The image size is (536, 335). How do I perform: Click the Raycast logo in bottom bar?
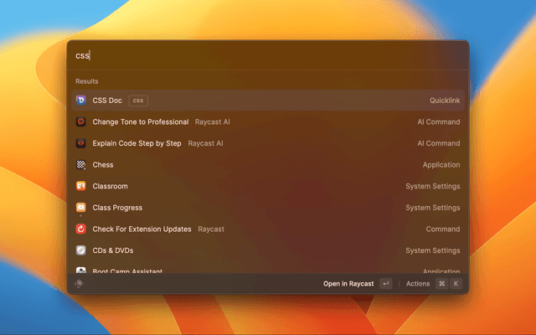click(80, 284)
